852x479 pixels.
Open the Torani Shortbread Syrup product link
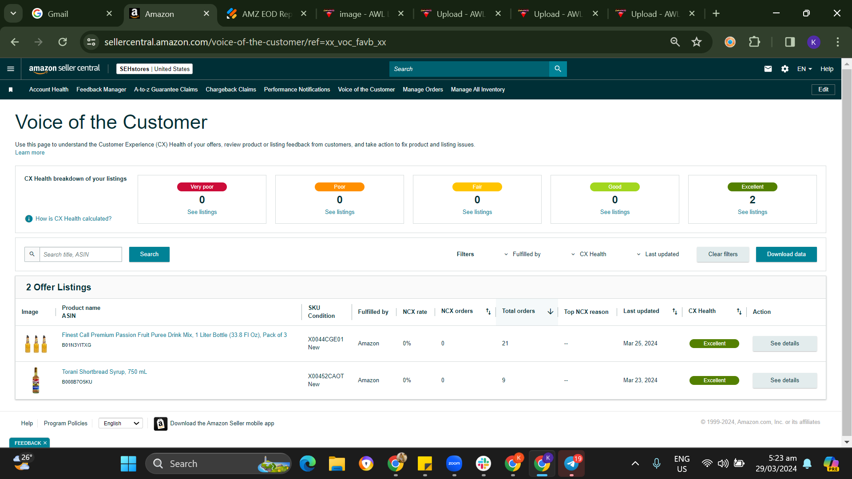104,372
